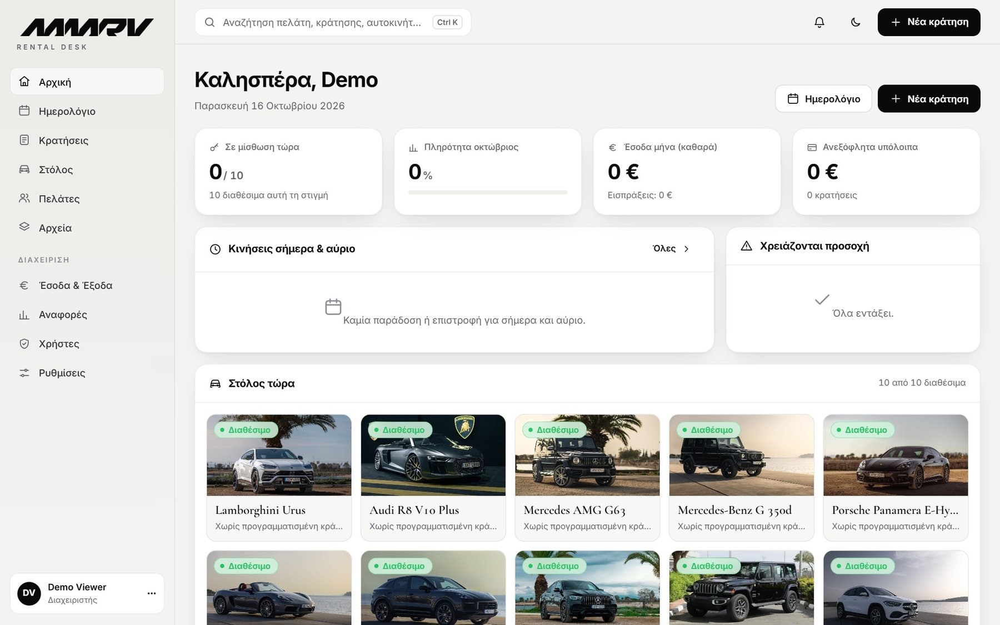Click the calendar icon in Ημερολόγιο header button

(793, 99)
